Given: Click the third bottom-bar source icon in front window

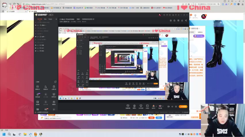Looking at the screenshot, I should click(141, 106).
